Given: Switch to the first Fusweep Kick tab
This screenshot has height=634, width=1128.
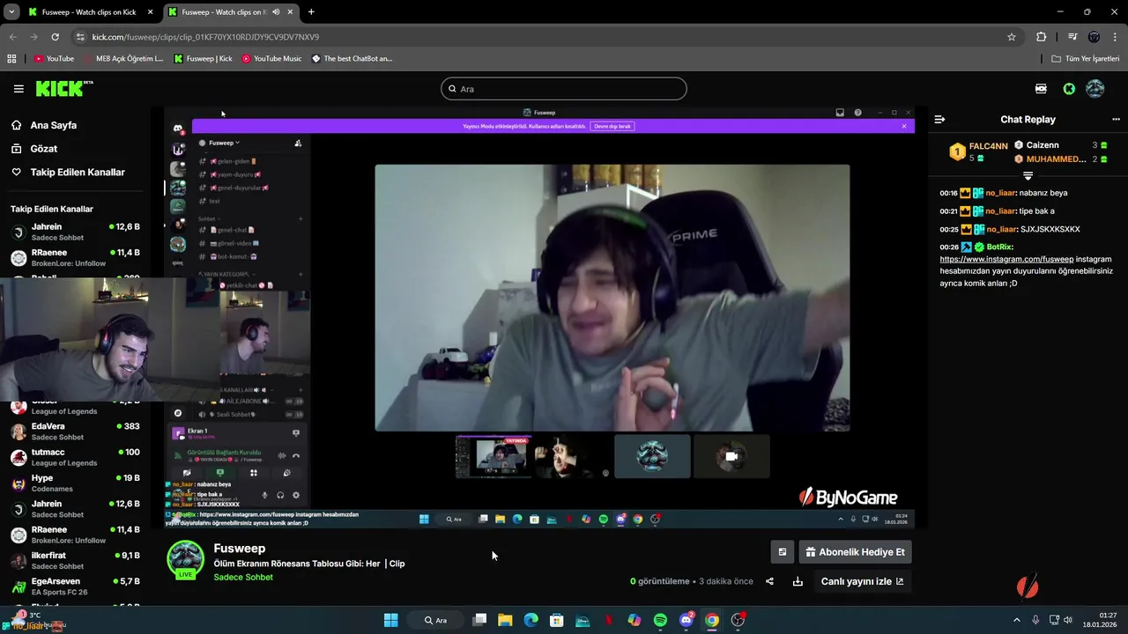Looking at the screenshot, I should [90, 12].
